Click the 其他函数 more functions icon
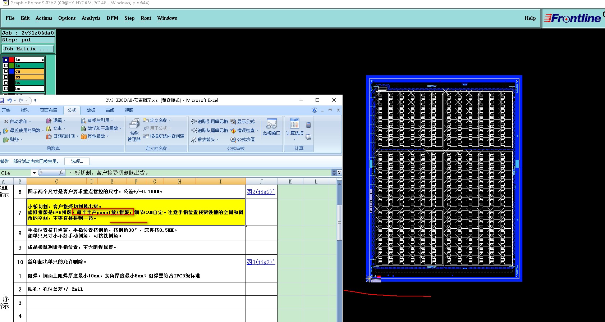The image size is (605, 322). pos(83,136)
